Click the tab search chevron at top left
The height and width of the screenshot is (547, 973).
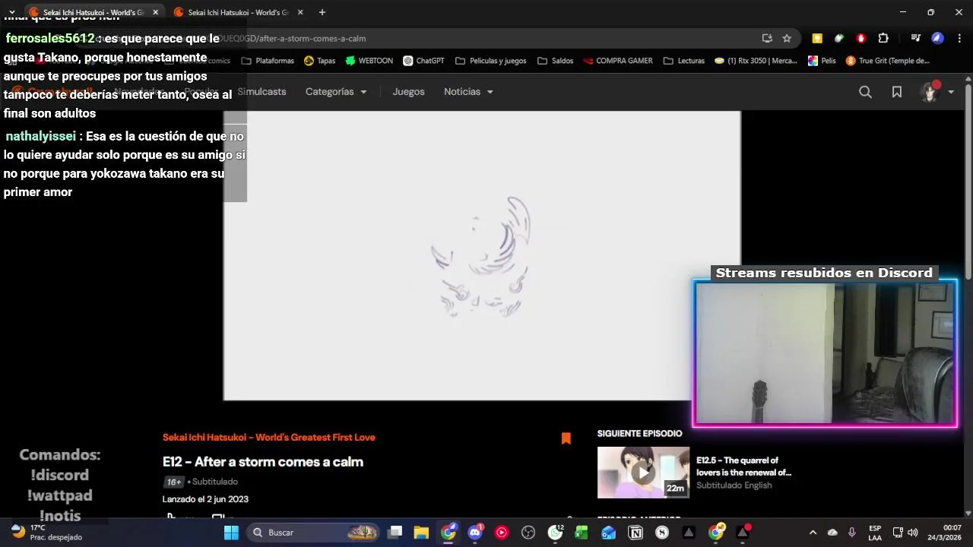pos(11,12)
